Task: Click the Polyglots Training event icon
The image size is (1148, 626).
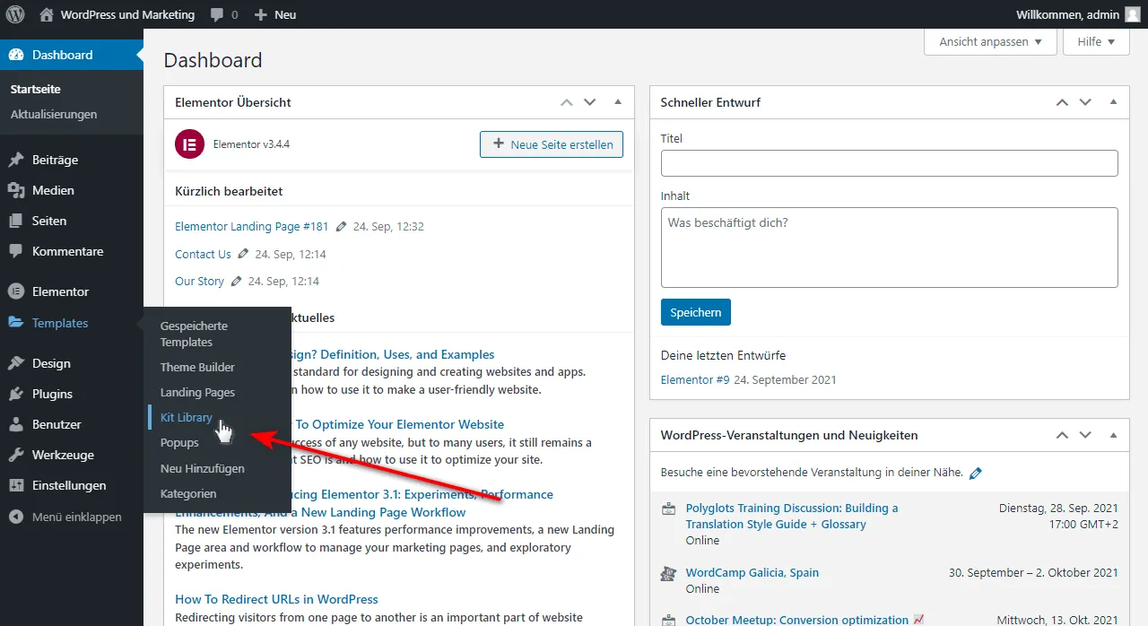Action: [x=668, y=509]
